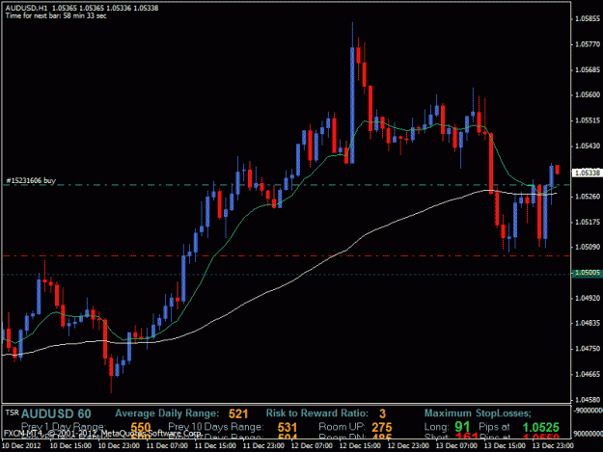Image resolution: width=603 pixels, height=452 pixels.
Task: Click price axis value 1.04750
Action: tap(588, 349)
